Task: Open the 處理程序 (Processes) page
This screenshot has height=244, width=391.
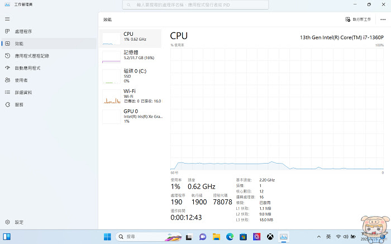Action: point(49,31)
